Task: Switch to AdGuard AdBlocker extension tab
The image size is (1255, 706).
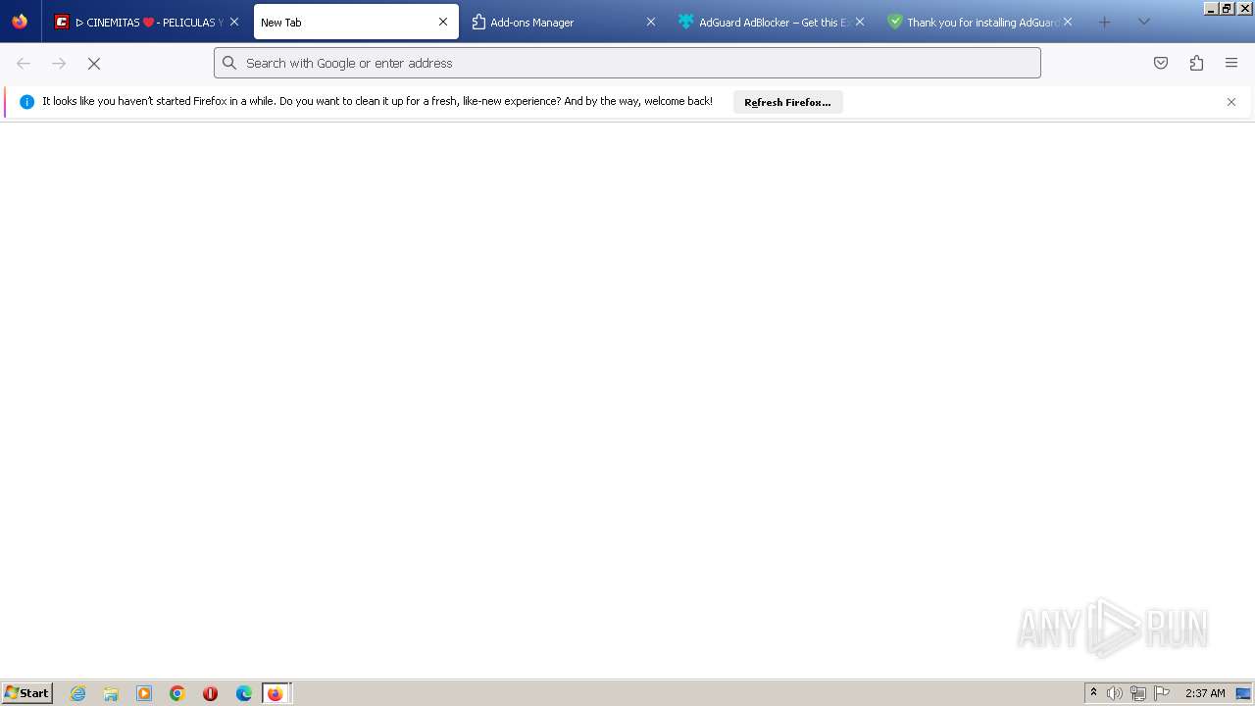Action: point(772,22)
